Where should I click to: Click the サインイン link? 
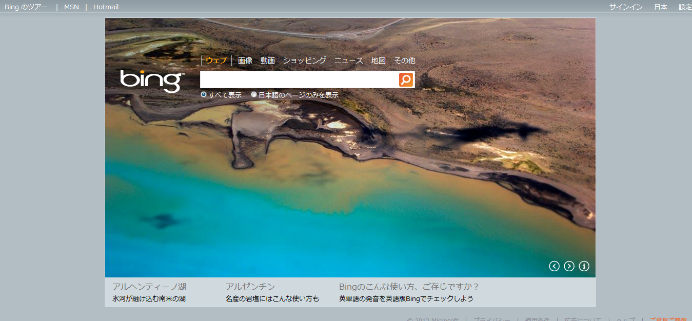[x=626, y=7]
